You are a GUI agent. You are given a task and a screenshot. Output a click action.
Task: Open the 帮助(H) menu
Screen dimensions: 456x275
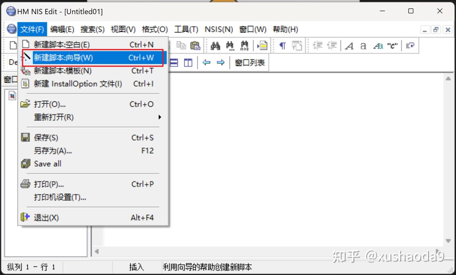click(x=285, y=29)
